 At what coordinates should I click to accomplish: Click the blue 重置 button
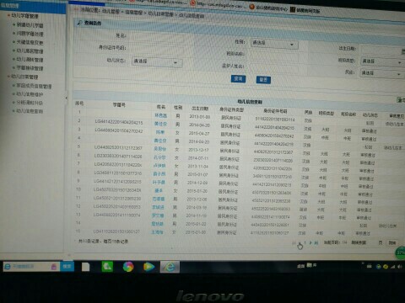point(263,80)
